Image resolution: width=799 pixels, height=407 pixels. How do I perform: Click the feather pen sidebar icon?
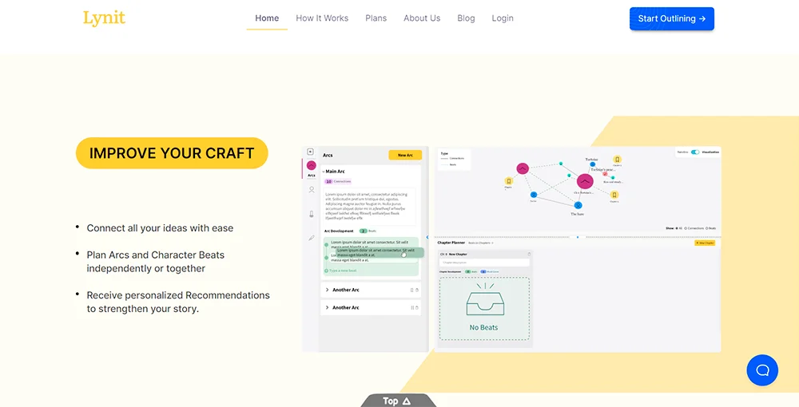click(312, 238)
